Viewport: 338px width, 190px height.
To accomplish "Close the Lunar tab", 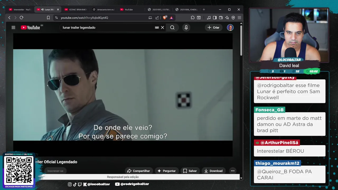I will coord(58,9).
